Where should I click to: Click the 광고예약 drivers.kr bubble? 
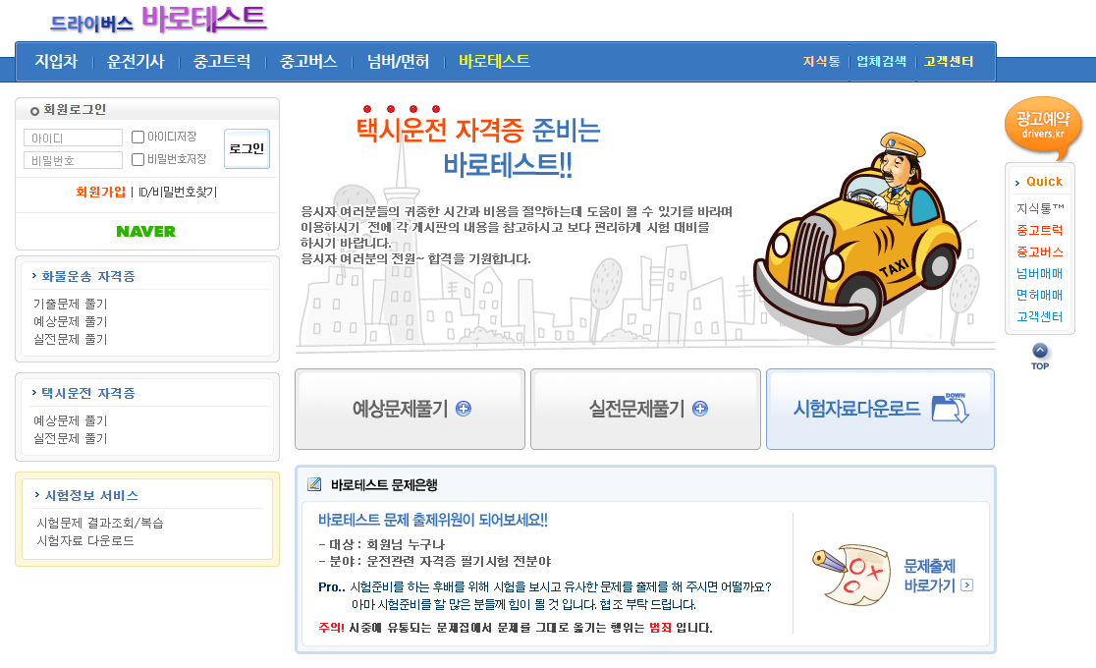[x=1043, y=129]
